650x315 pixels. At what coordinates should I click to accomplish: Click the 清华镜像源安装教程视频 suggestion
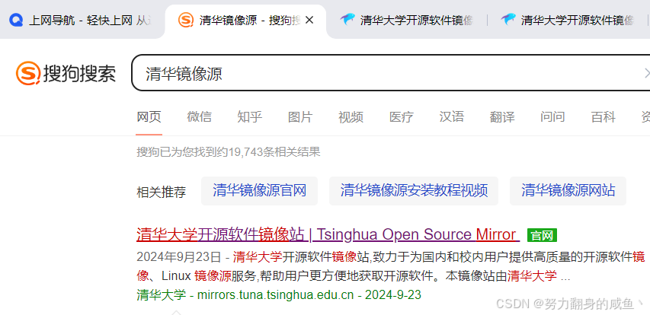coord(414,191)
